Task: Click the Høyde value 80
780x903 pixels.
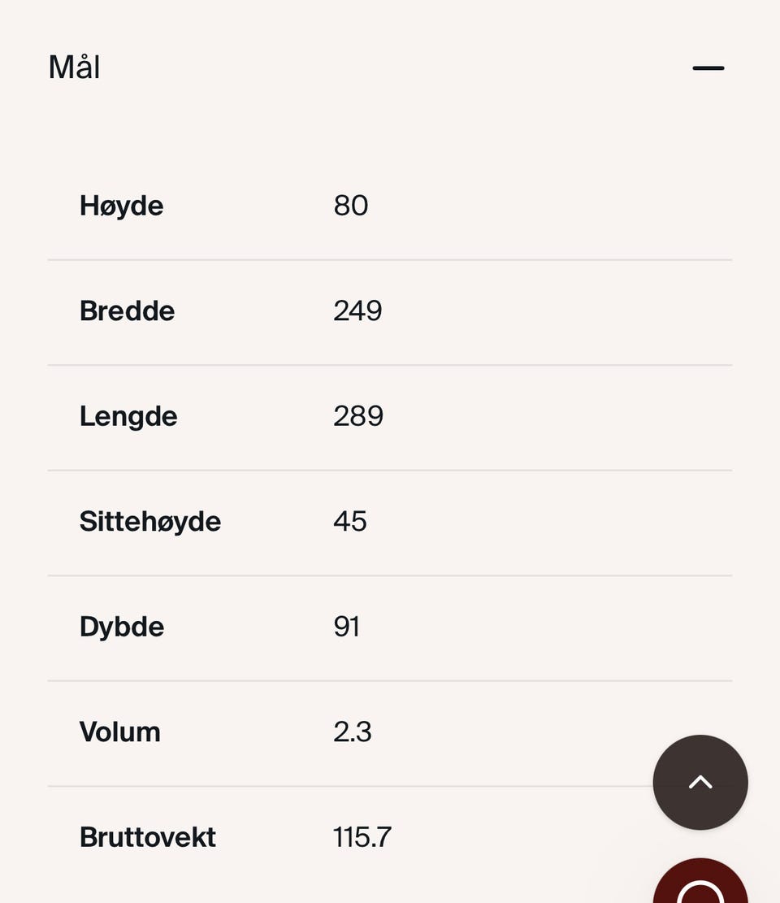Action: (x=350, y=206)
